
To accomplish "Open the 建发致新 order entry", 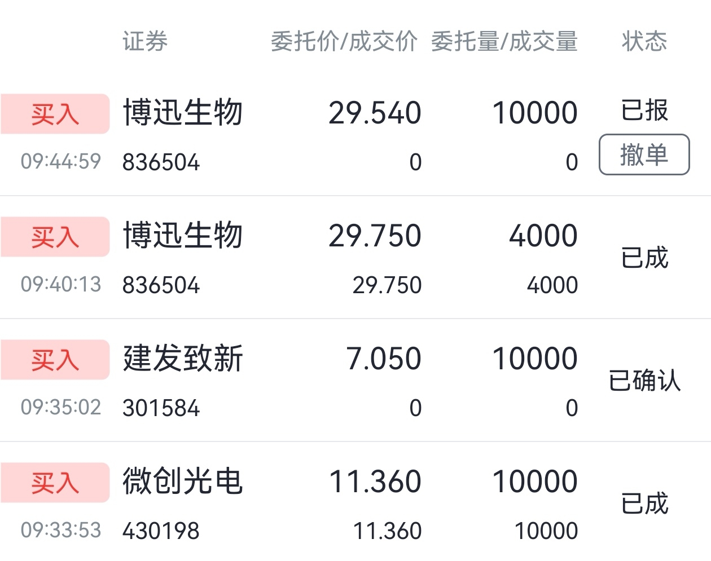I will pyautogui.click(x=355, y=381).
